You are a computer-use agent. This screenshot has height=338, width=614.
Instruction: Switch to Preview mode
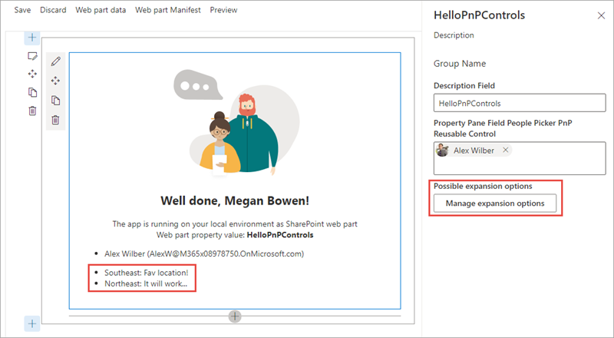pyautogui.click(x=223, y=10)
